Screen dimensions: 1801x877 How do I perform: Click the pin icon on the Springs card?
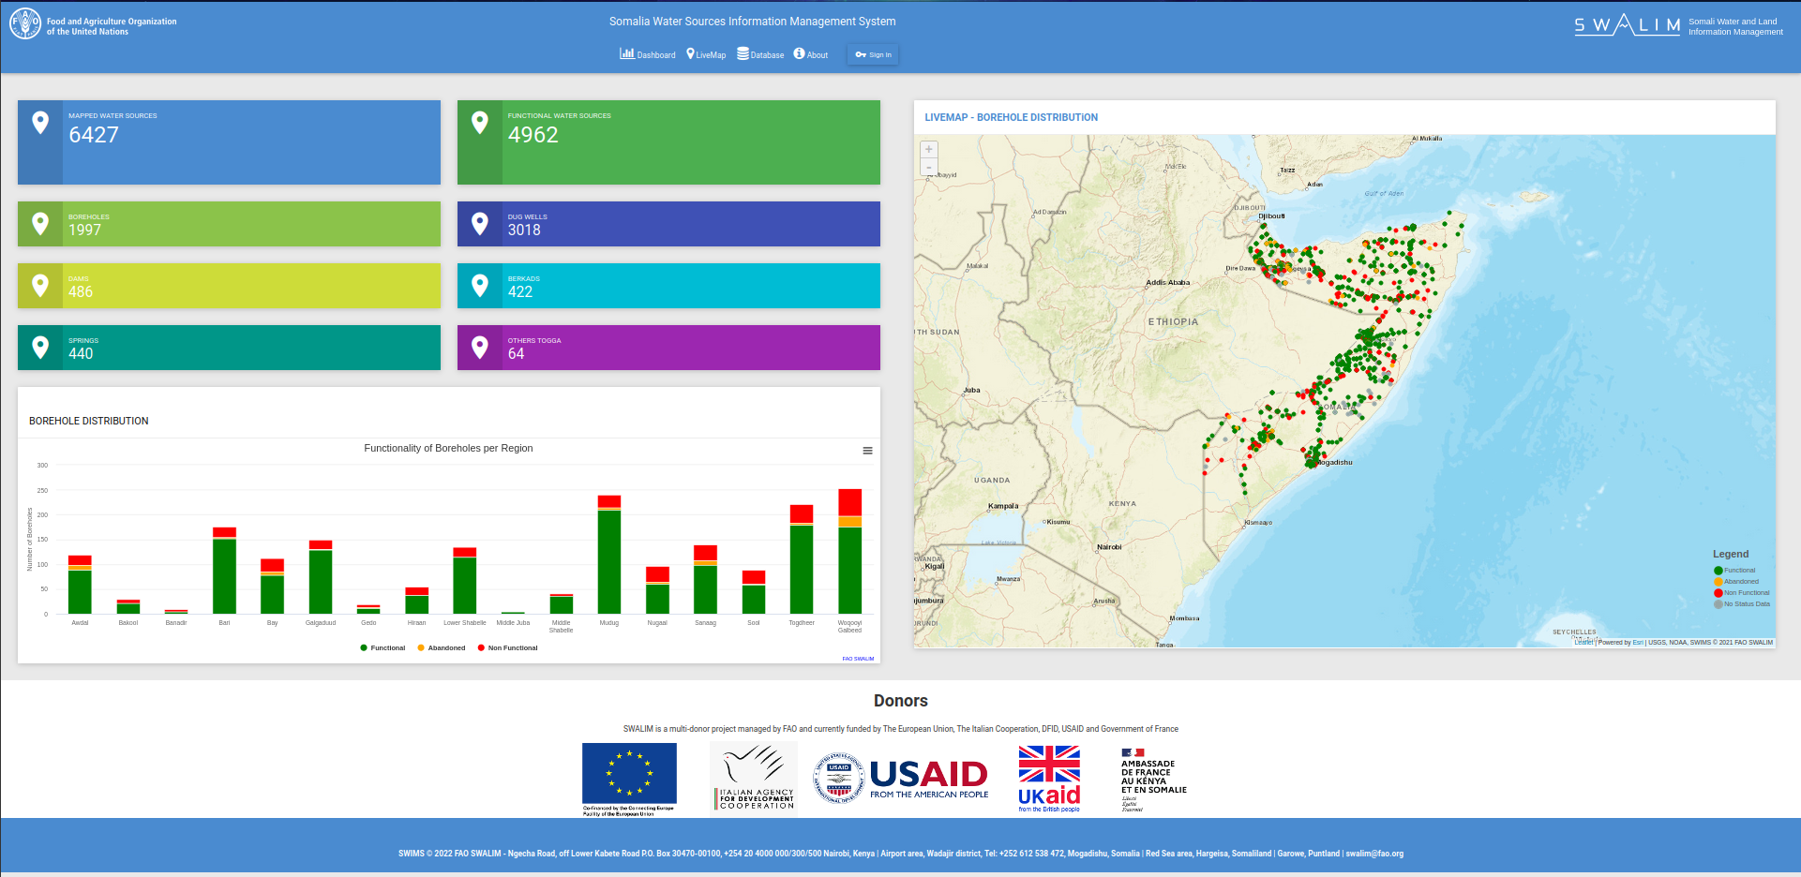point(39,347)
